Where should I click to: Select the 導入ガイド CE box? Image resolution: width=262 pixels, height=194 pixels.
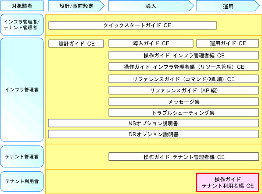[151, 43]
